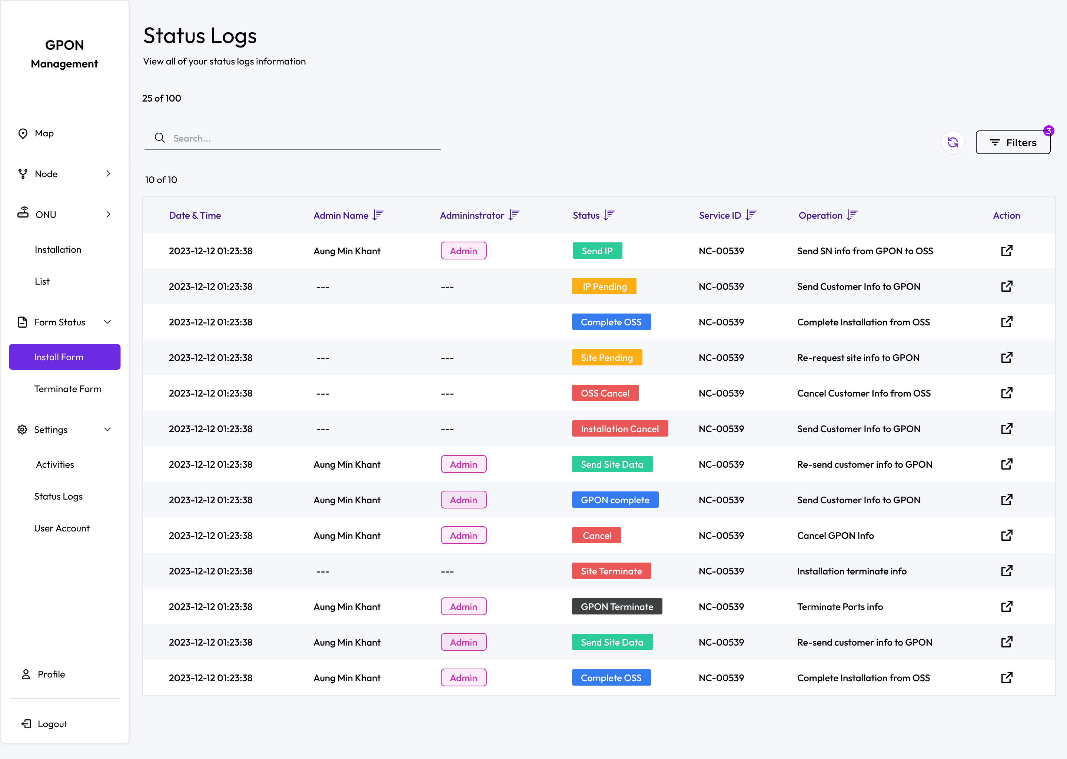The height and width of the screenshot is (759, 1067).
Task: Expand the Node menu chevron
Action: (108, 173)
